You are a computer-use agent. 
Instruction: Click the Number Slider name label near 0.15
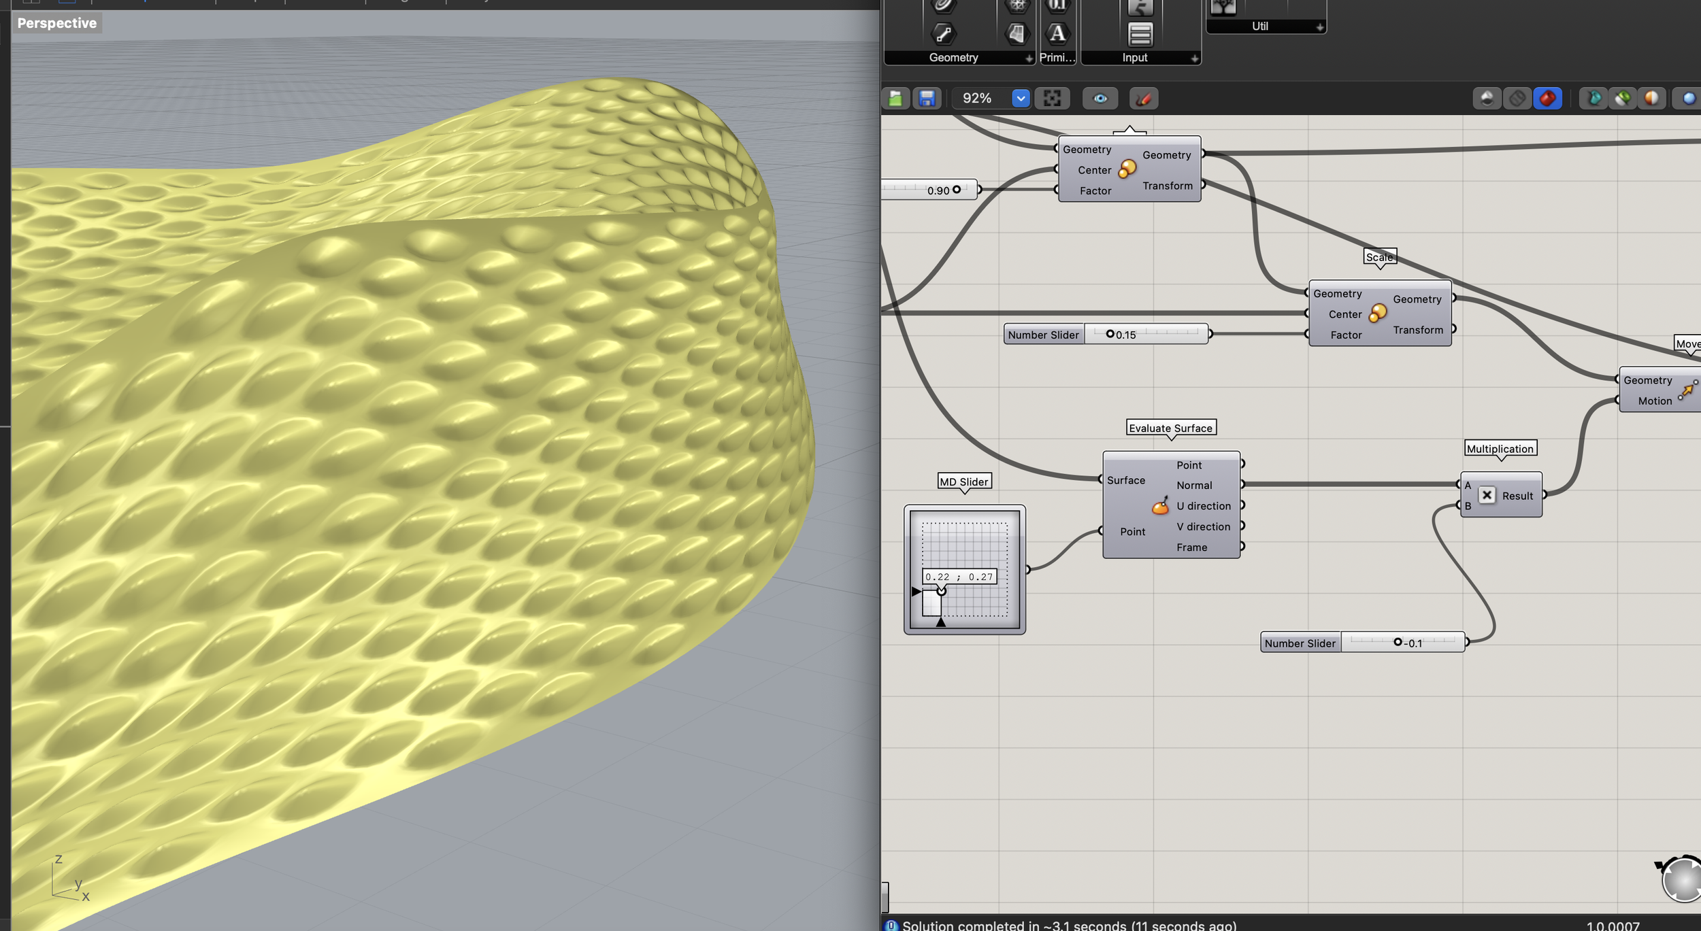coord(1044,335)
